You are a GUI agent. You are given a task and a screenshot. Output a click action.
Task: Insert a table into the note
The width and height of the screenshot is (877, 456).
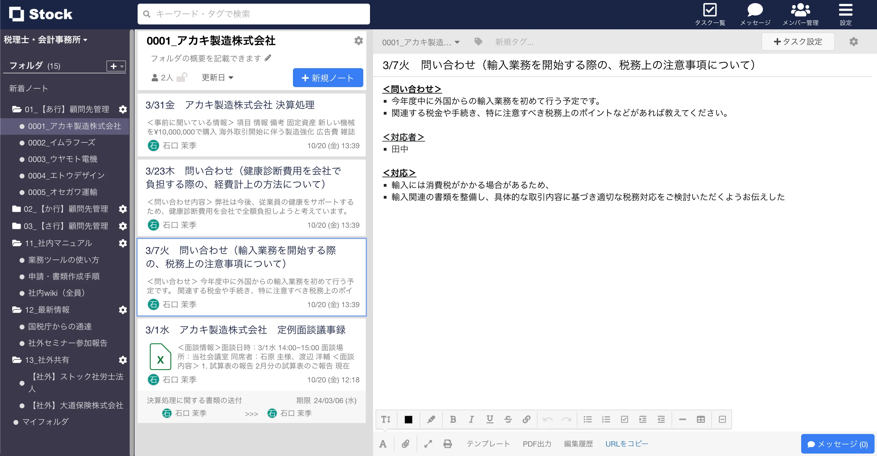click(x=701, y=419)
